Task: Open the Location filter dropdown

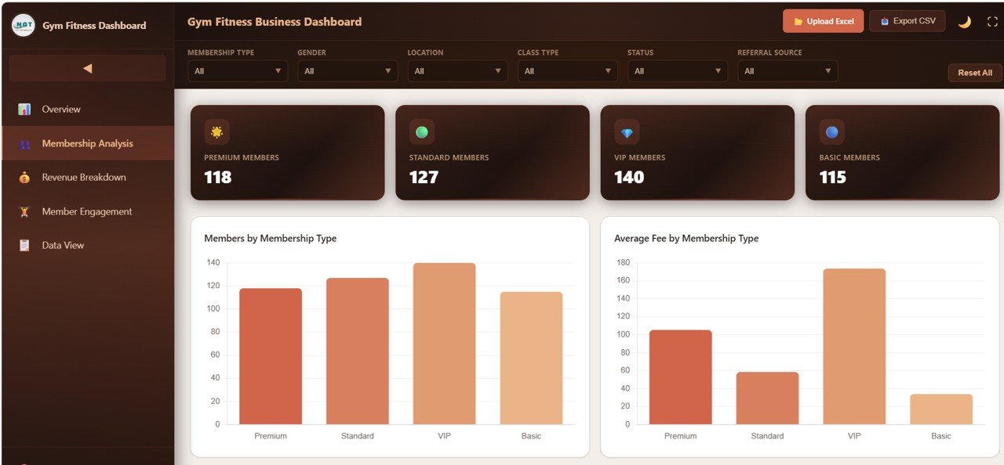Action: [x=457, y=70]
